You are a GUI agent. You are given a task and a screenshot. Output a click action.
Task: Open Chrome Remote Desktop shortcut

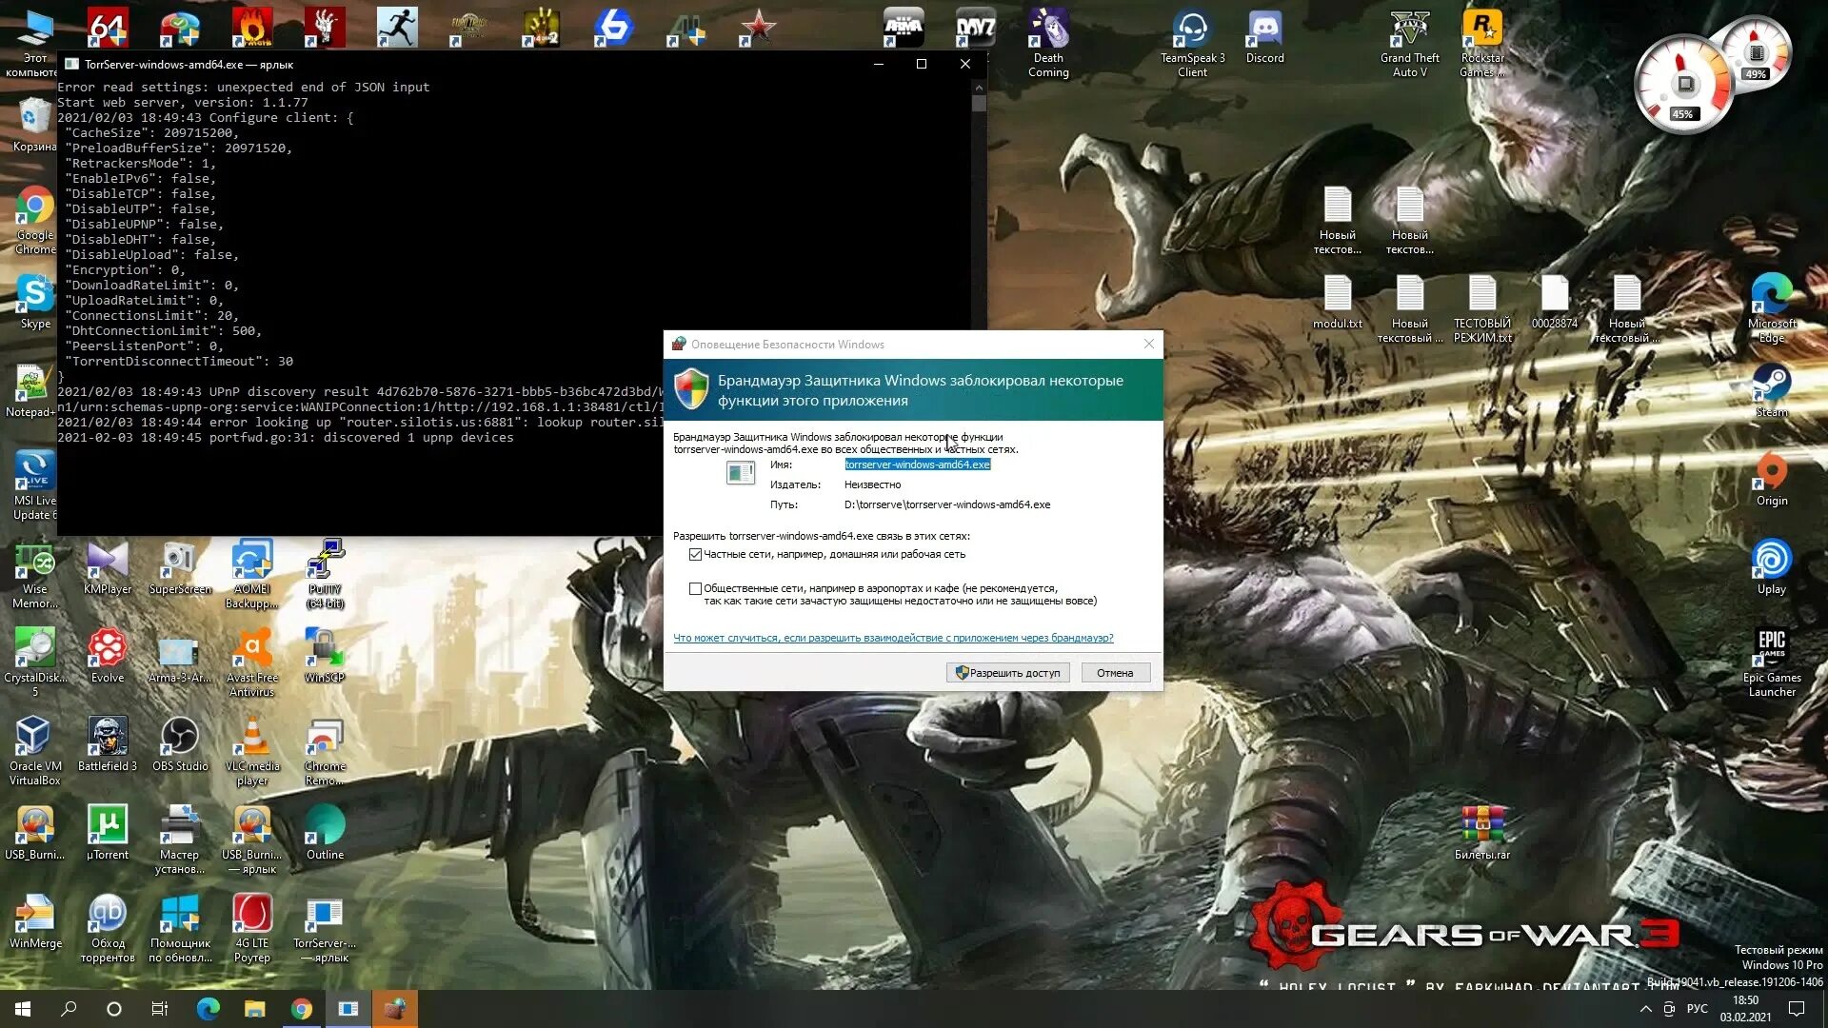pos(325,752)
